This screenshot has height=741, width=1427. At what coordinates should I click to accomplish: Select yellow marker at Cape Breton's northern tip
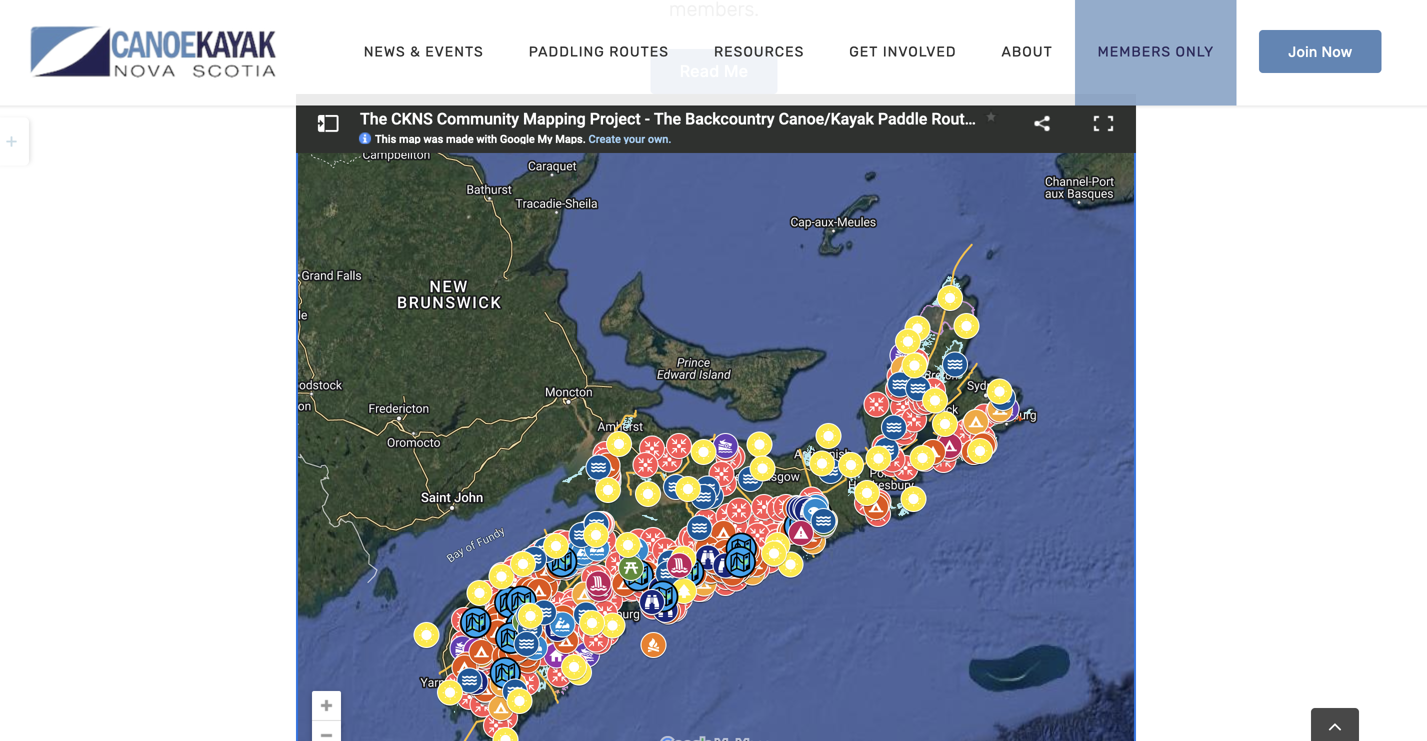pyautogui.click(x=950, y=298)
